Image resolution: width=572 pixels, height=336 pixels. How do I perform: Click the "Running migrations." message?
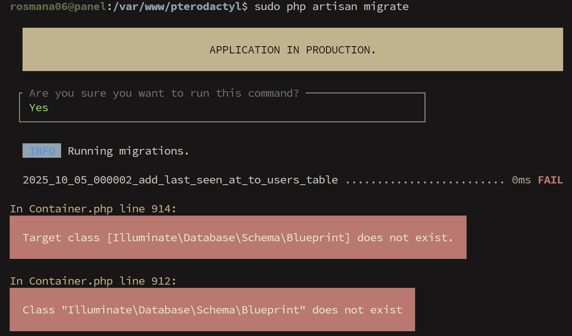click(128, 151)
